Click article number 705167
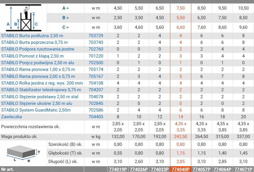The height and width of the screenshot is (172, 254). [x=96, y=76]
